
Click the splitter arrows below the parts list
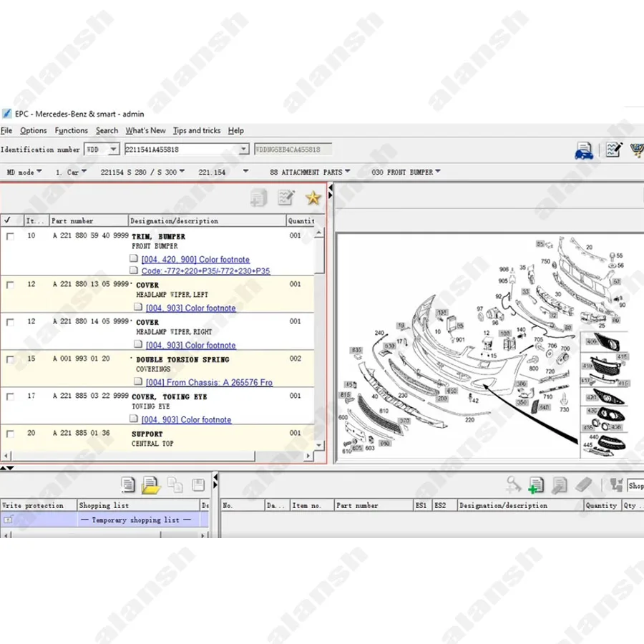coord(7,468)
